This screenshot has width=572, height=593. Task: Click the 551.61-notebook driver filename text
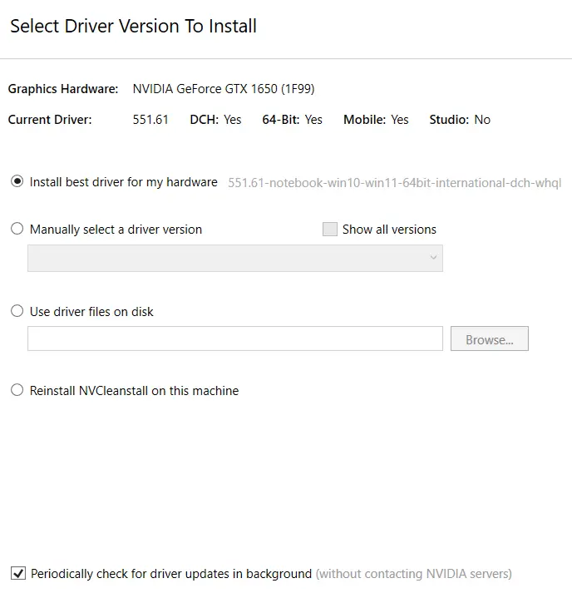click(394, 183)
